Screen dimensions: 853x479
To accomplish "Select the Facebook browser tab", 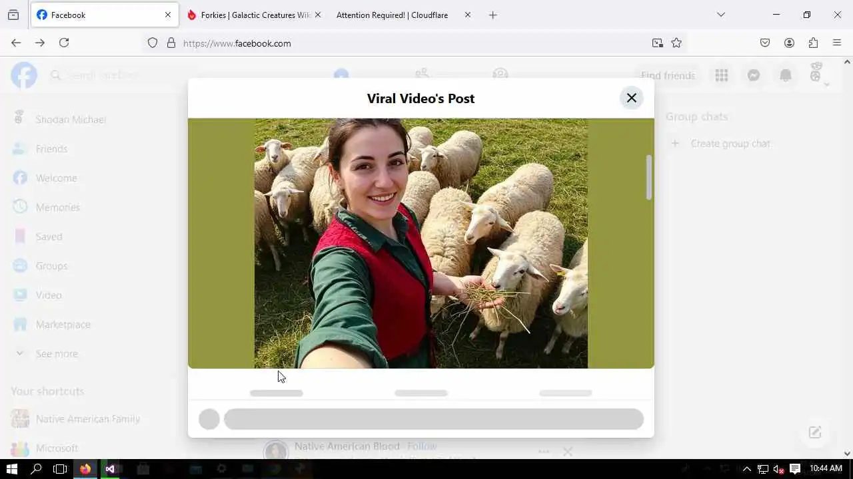I will pyautogui.click(x=105, y=15).
